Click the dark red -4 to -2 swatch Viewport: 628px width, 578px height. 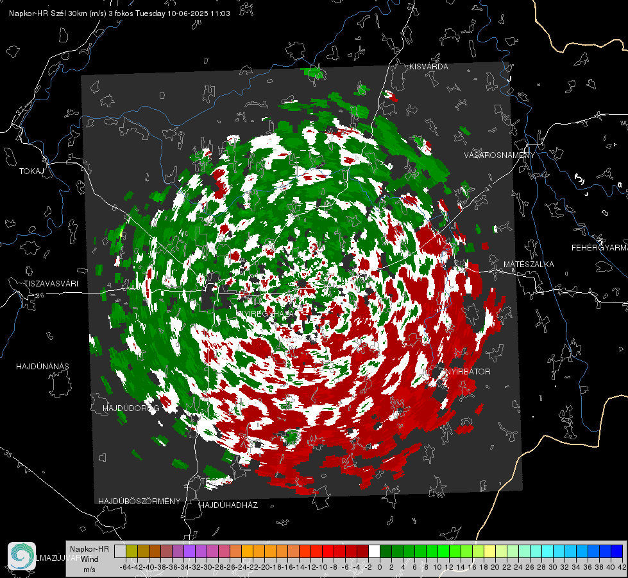[362, 551]
